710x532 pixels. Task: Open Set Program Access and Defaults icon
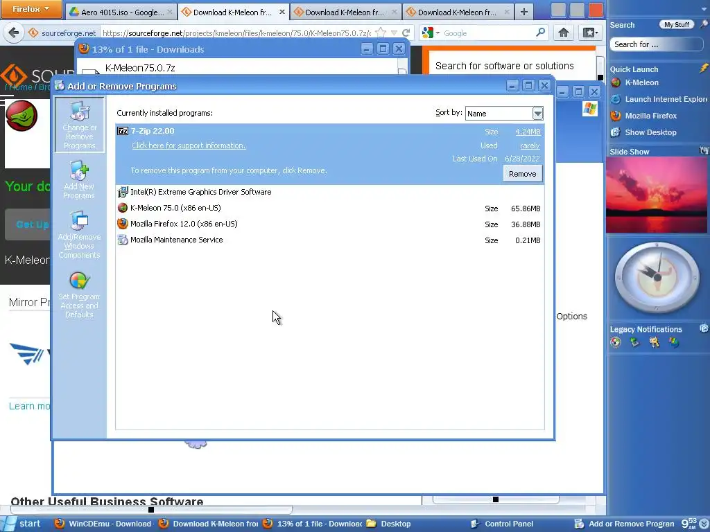79,281
